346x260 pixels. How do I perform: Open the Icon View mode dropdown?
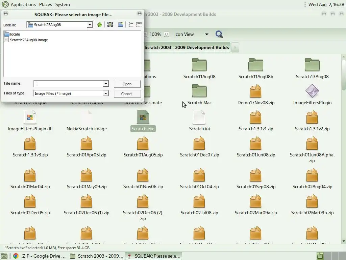coord(191,34)
